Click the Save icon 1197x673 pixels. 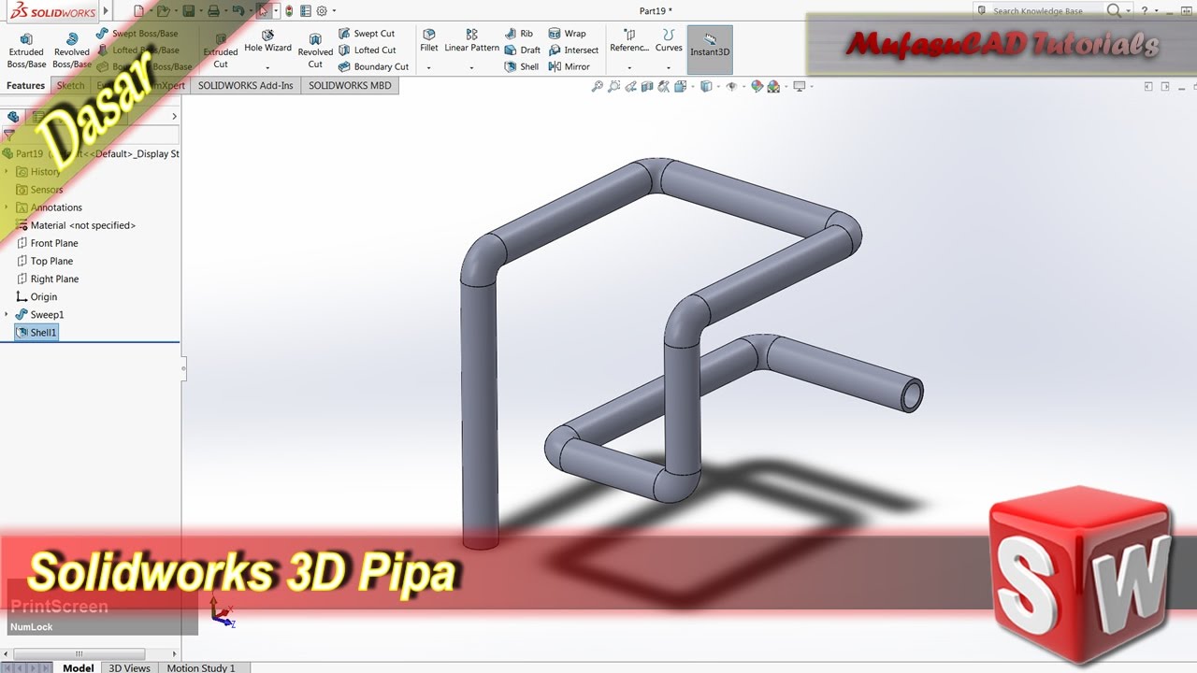pos(189,11)
